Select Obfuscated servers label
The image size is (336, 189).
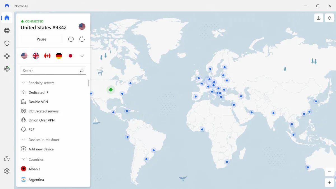43,111
